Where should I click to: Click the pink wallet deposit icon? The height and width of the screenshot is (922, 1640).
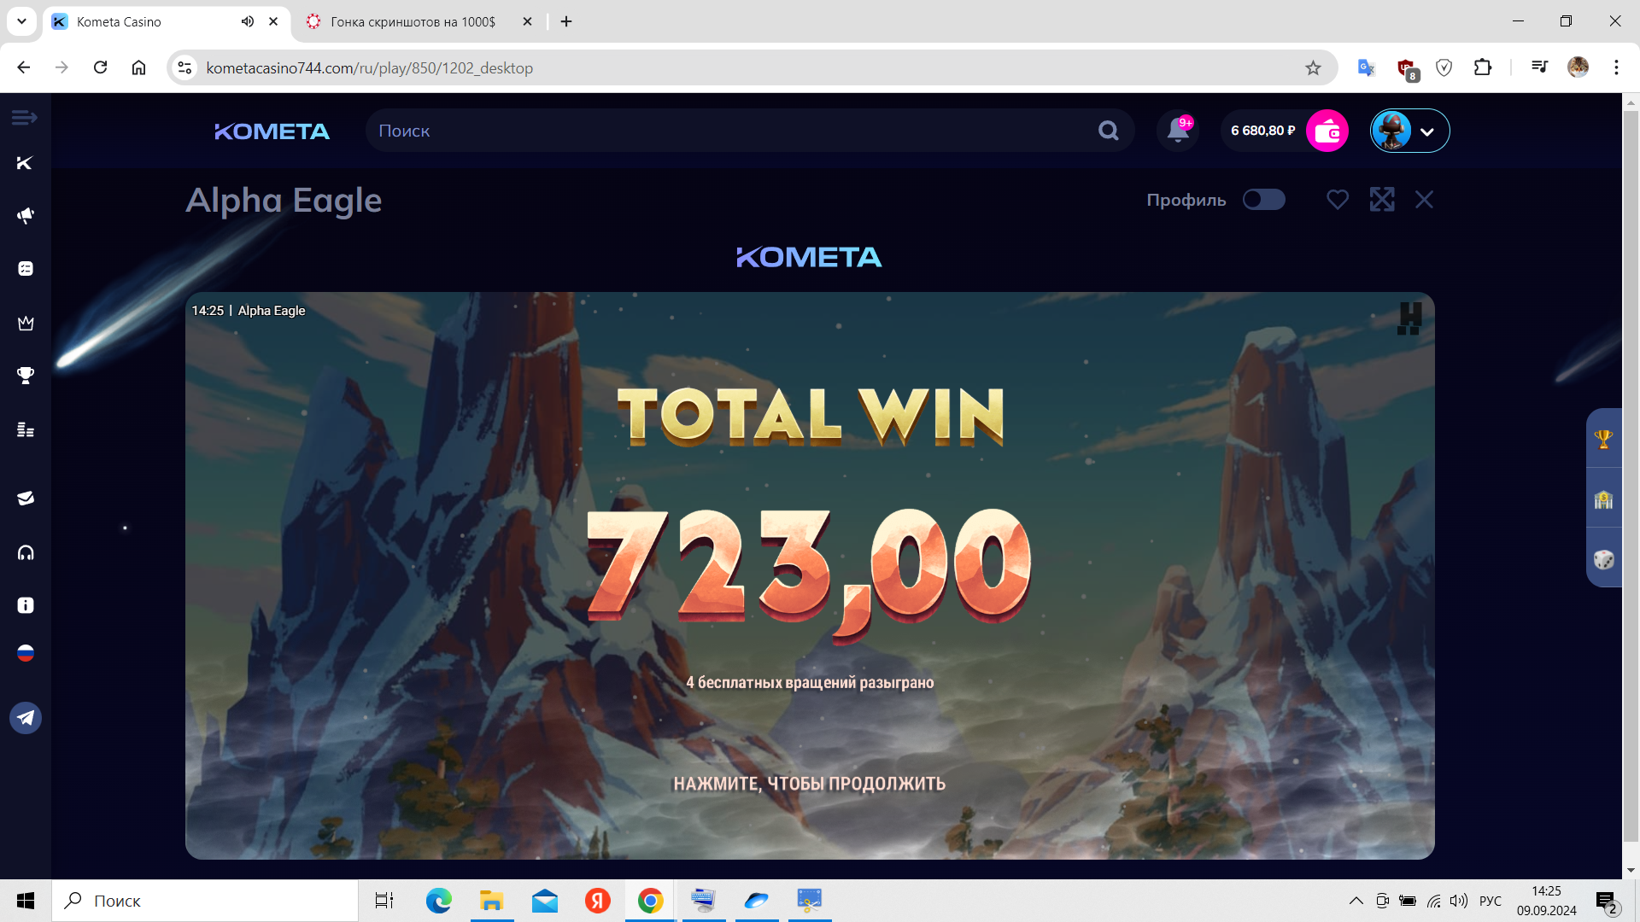click(1327, 131)
